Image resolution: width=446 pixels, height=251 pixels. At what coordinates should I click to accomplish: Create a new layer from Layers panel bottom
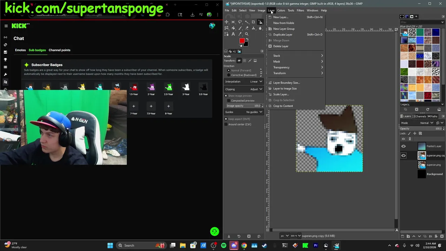tap(402, 236)
